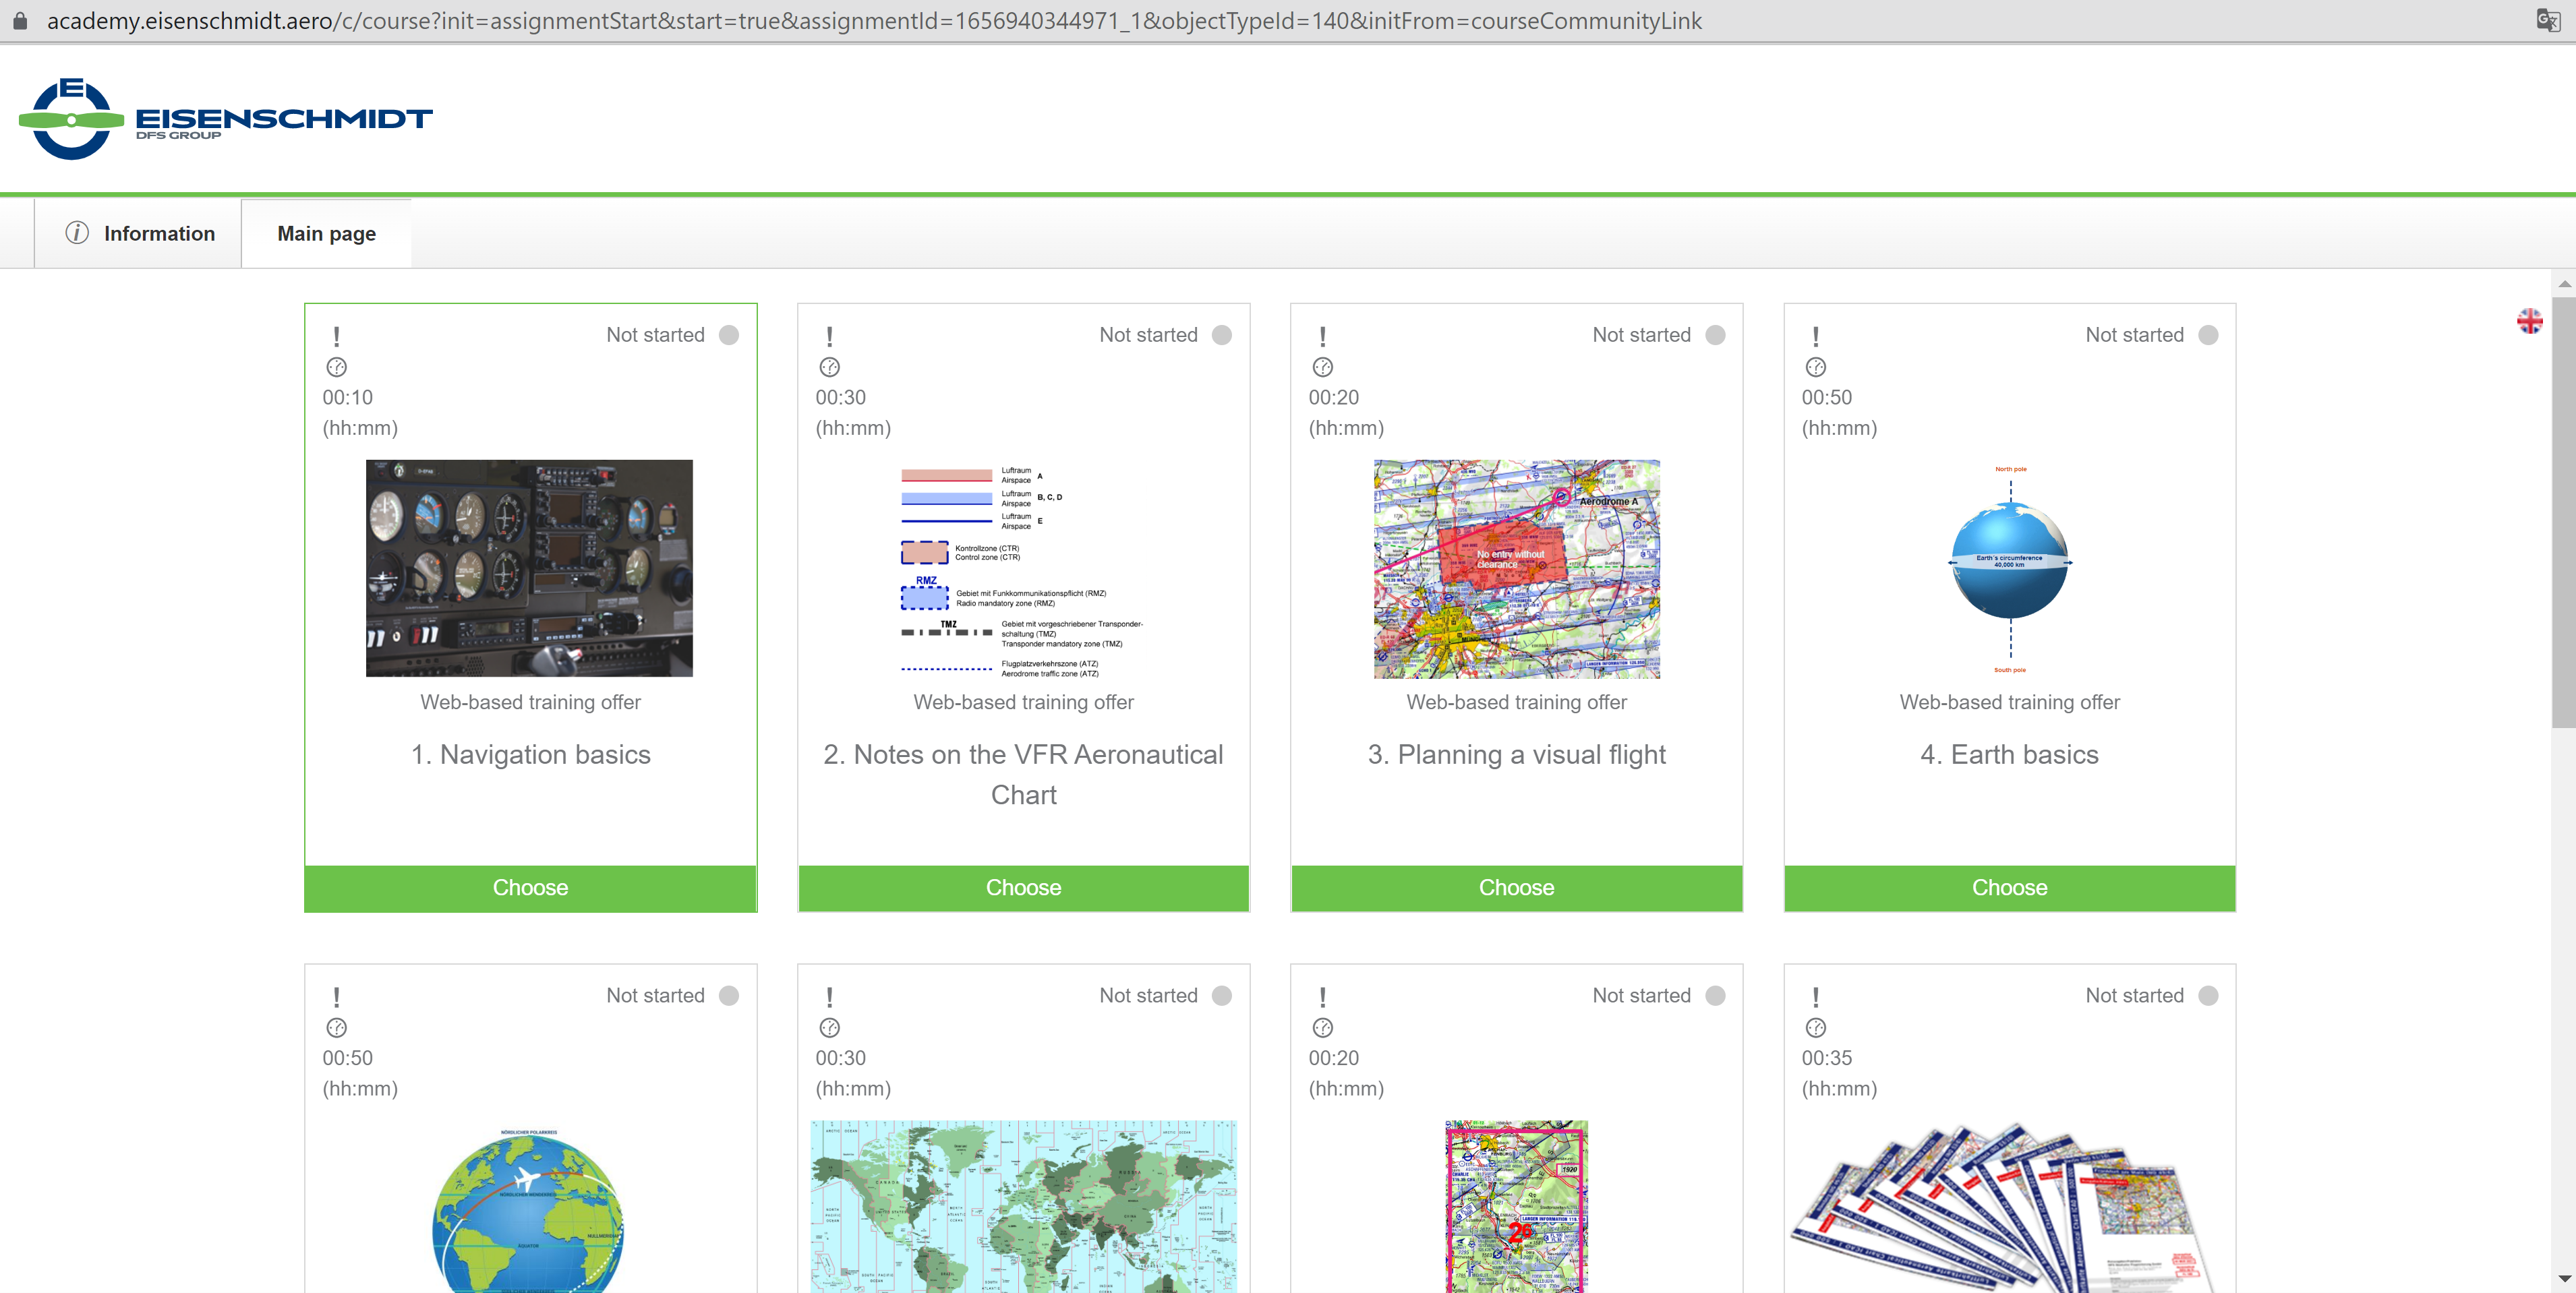Click exclamation icon on VFR Aeronautical Chart card
Image resolution: width=2576 pixels, height=1293 pixels.
click(x=830, y=336)
